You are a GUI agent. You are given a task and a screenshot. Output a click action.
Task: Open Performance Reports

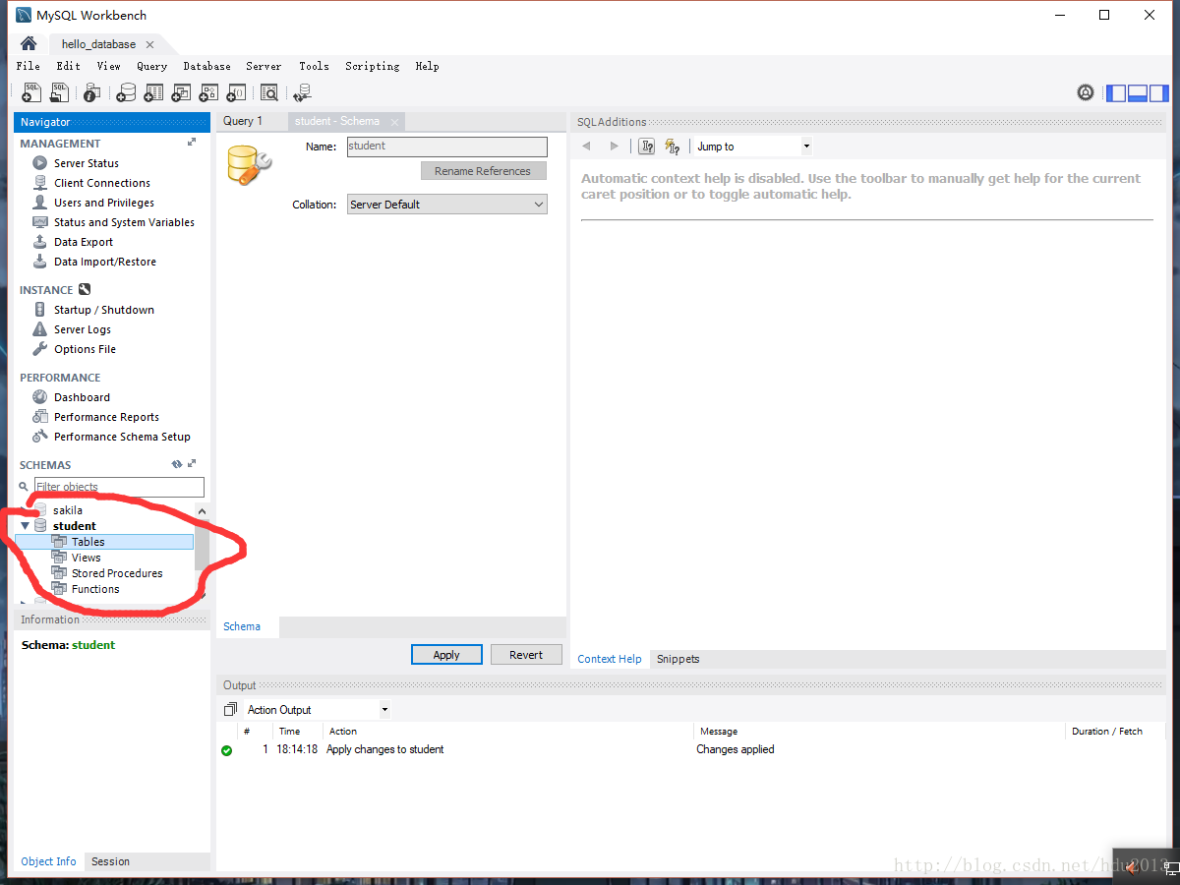tap(106, 417)
